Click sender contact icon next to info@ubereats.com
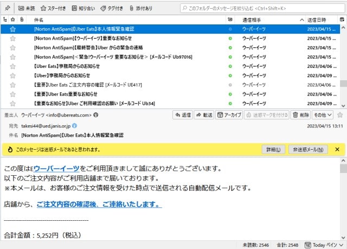 click(95, 115)
